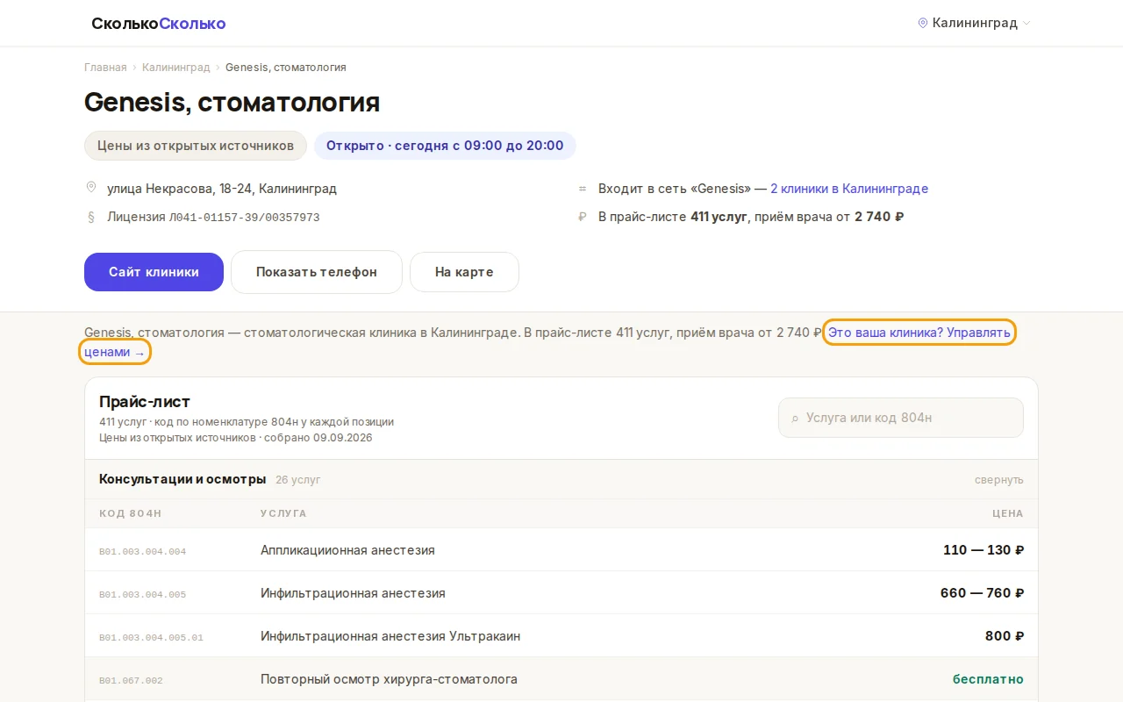Image resolution: width=1123 pixels, height=702 pixels.
Task: Click the network icon next to Входит в сеть
Action: point(583,189)
